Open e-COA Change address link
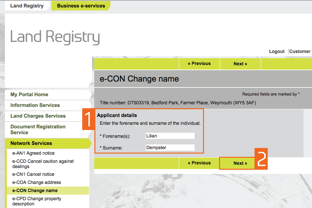 (x=37, y=182)
